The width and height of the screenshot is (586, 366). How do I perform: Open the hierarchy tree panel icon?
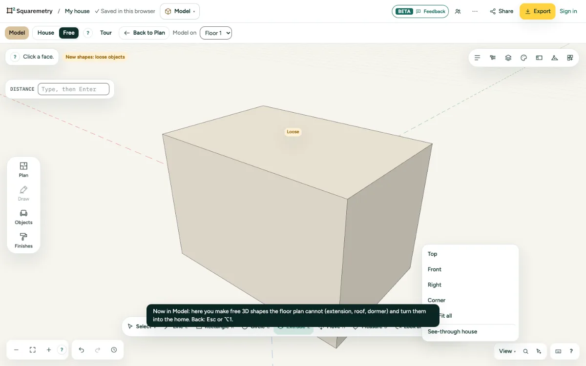[493, 58]
